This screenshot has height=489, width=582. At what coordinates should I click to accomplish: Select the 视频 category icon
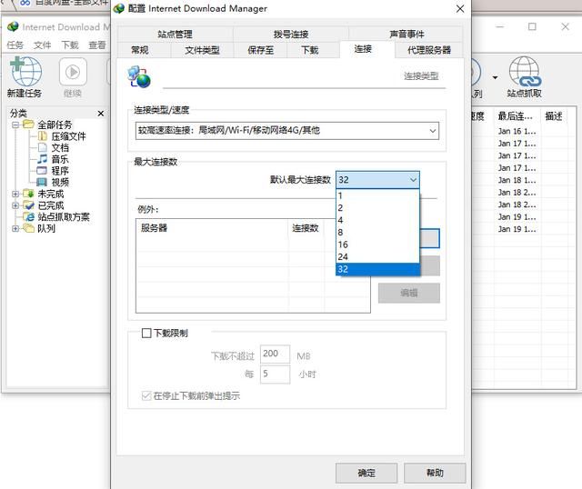point(42,182)
